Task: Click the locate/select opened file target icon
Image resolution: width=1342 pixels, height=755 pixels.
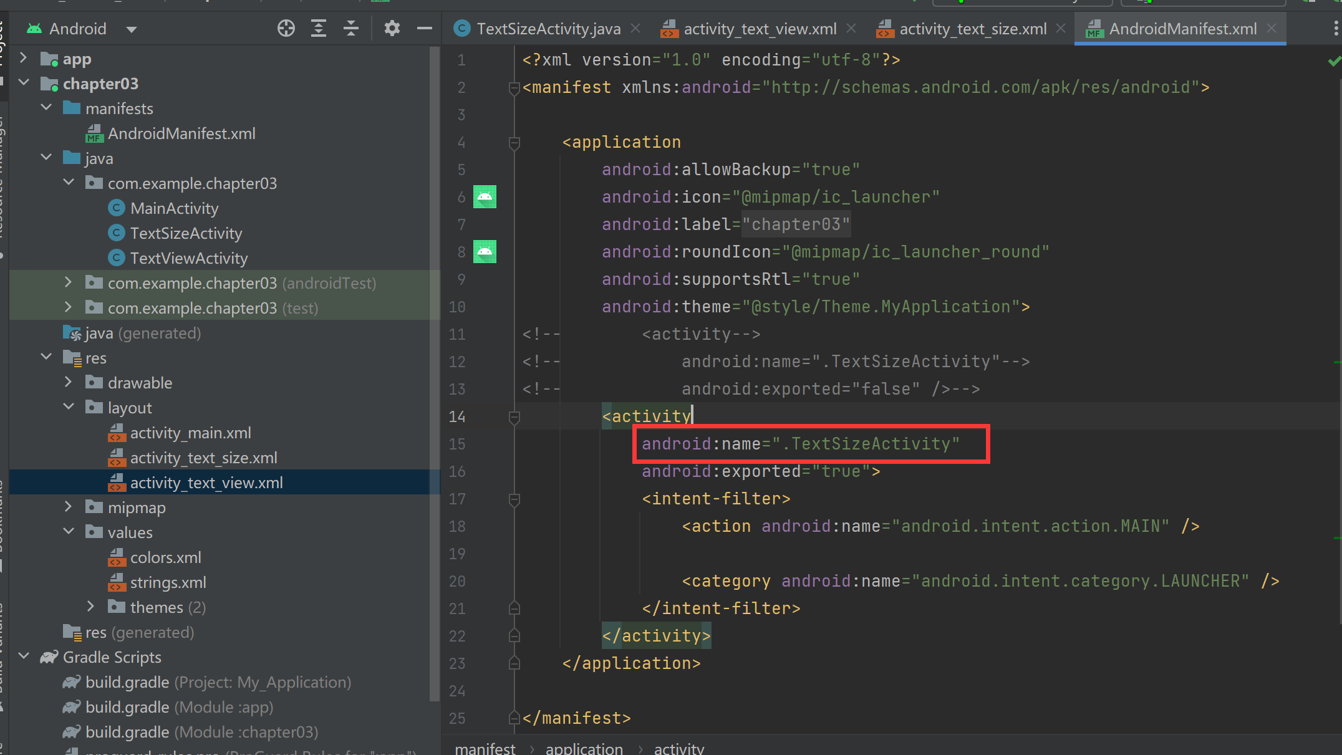Action: click(286, 28)
